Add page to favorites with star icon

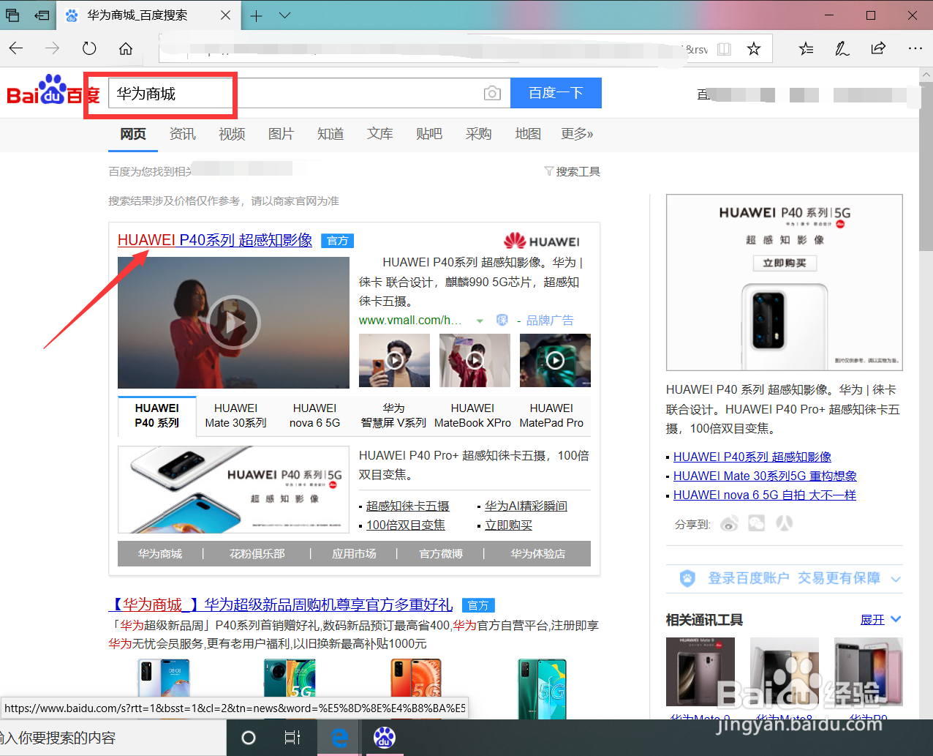[754, 49]
